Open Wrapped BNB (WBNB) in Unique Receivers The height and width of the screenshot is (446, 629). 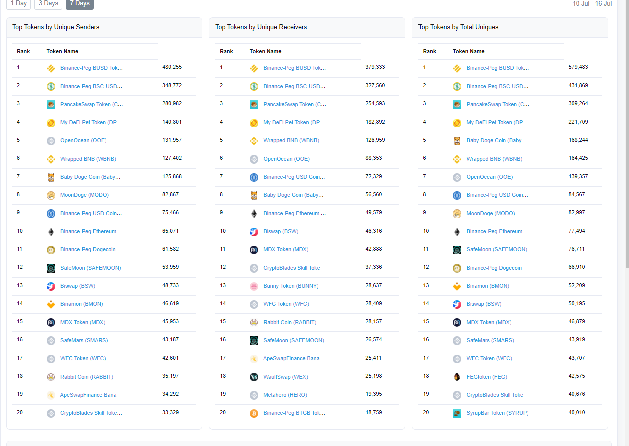pos(291,141)
